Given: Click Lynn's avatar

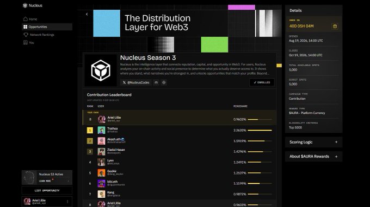Looking at the screenshot, I should 101,162.
